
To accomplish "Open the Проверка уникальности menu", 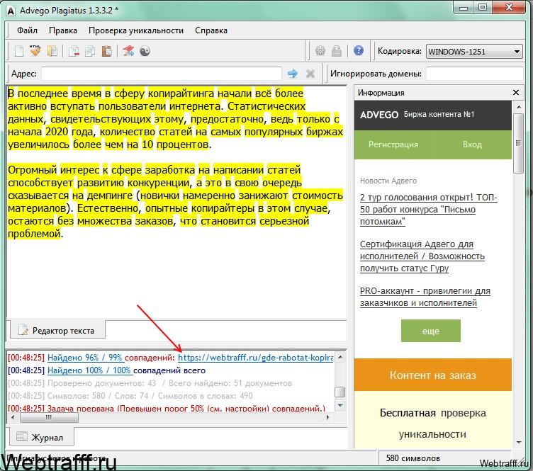I will pos(136,30).
